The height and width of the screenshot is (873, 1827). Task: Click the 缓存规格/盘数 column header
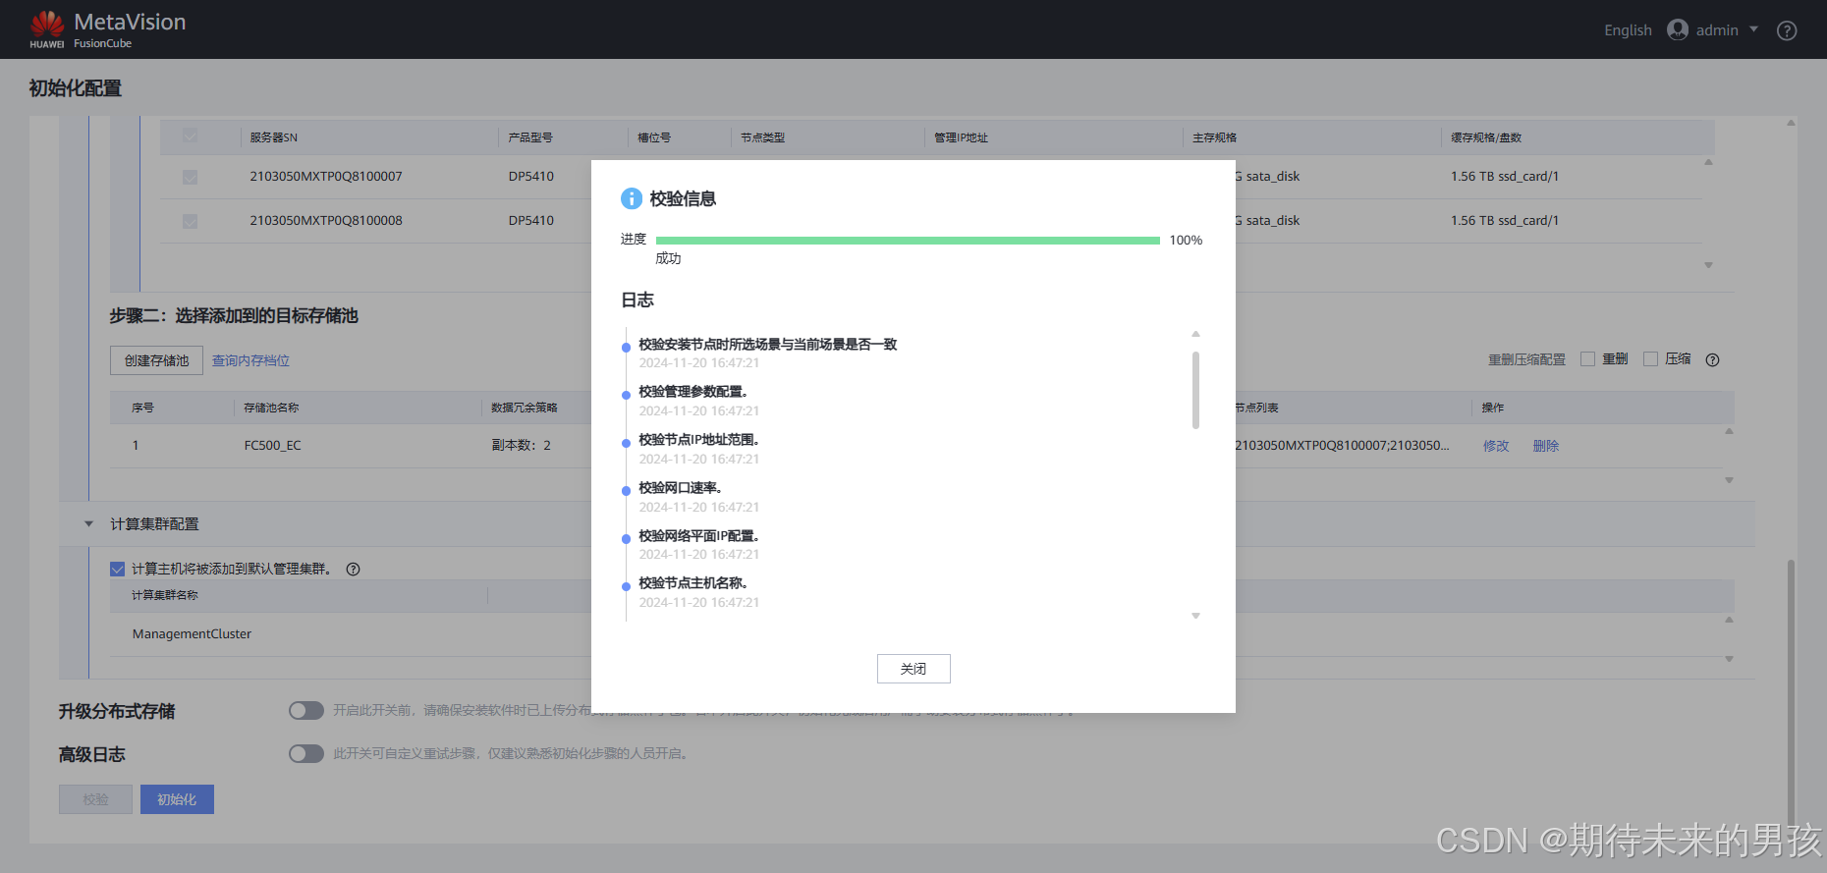(x=1486, y=137)
